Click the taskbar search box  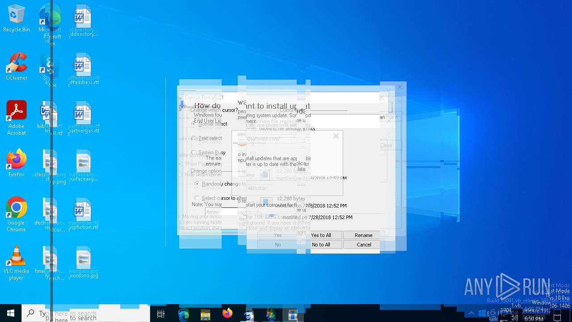pos(86,314)
